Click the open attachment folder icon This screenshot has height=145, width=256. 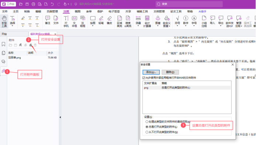(10, 45)
